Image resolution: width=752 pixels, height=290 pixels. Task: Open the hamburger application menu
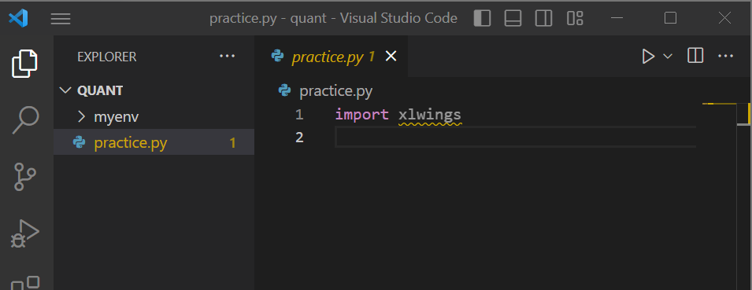(61, 19)
